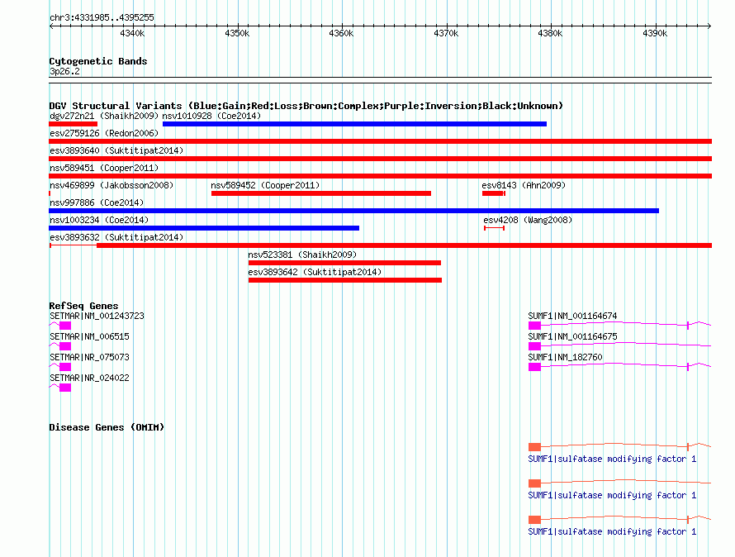The height and width of the screenshot is (557, 735).
Task: Select the red loss bar under esv2759126
Action: 380,141
